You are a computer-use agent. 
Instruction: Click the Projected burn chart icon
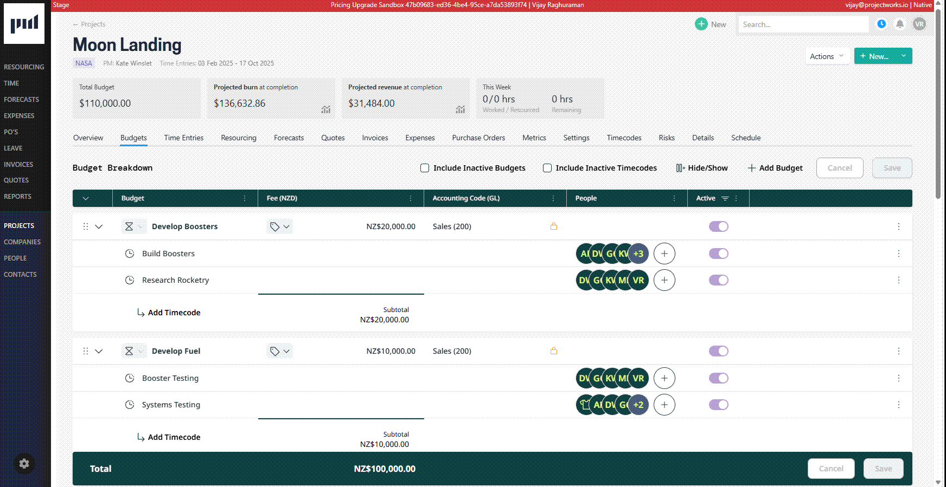click(x=325, y=109)
